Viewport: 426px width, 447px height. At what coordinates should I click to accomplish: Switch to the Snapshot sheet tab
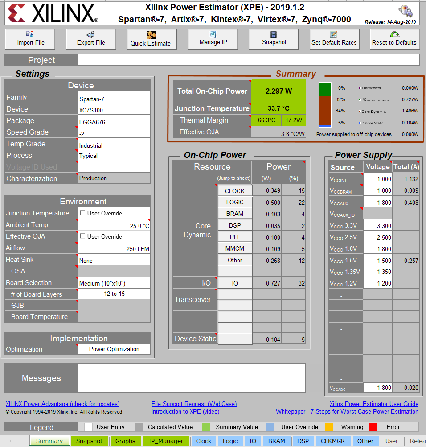tap(90, 441)
